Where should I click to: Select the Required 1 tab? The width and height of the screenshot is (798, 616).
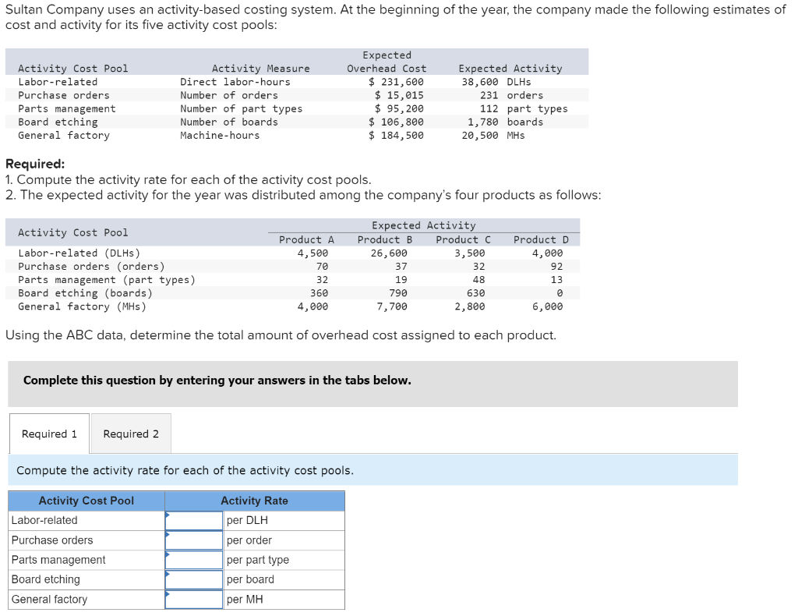48,434
